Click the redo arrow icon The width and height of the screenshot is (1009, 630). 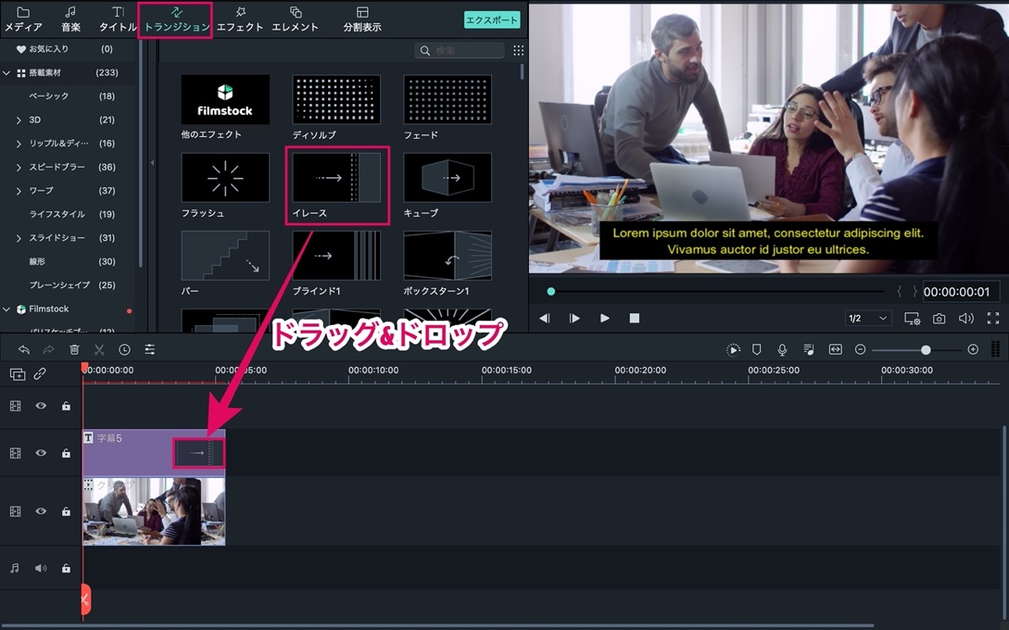point(49,349)
